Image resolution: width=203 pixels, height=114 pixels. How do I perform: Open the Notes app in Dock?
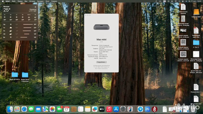click(x=88, y=109)
